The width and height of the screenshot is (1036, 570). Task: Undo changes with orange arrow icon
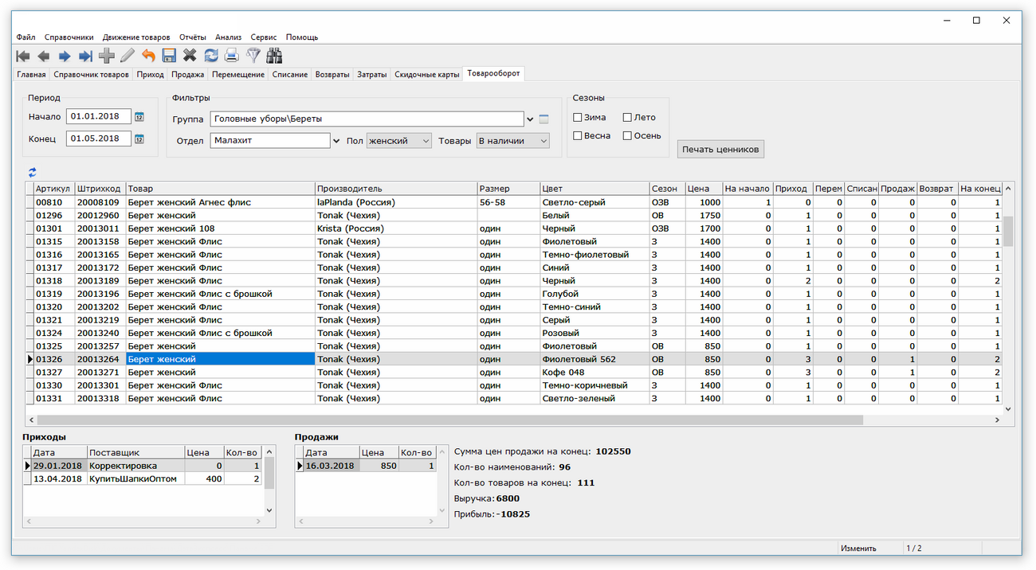pyautogui.click(x=148, y=56)
